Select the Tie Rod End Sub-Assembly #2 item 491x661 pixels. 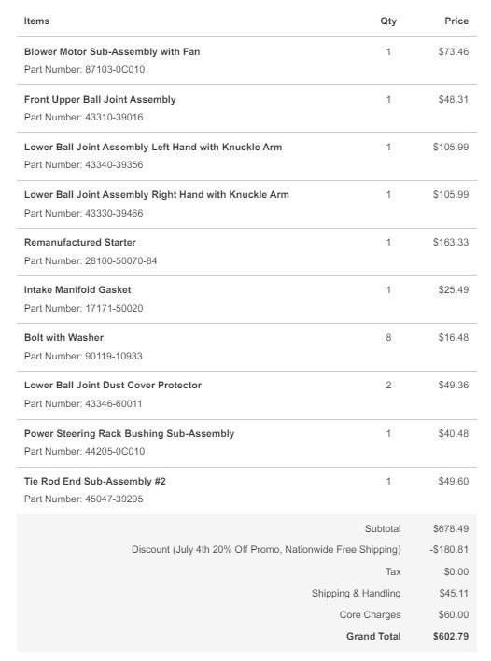point(95,482)
